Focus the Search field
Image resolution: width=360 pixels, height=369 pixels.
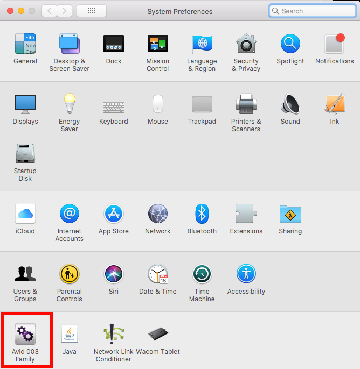pyautogui.click(x=313, y=11)
